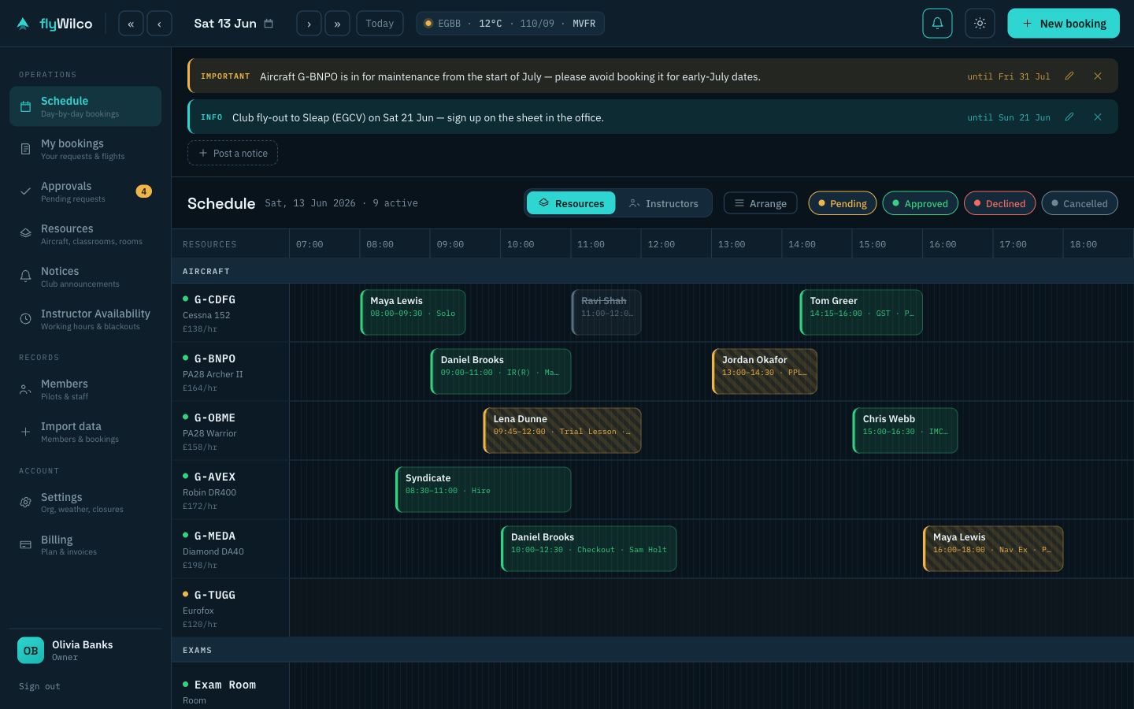
Task: Open Maya Lewis 16:00 Nav Ex booking
Action: tap(993, 548)
